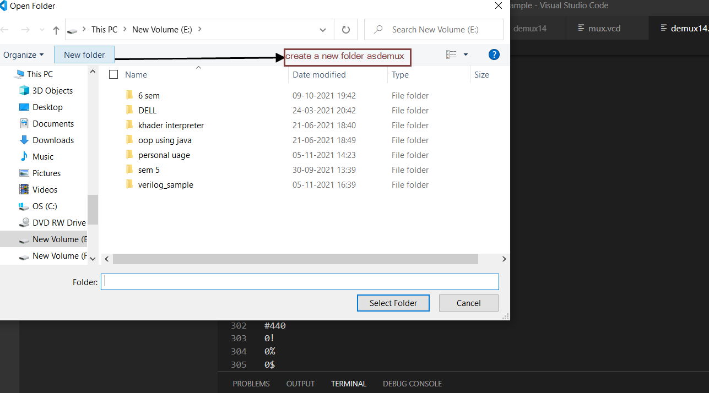709x393 pixels.
Task: Click the Back navigation arrow
Action: click(5, 30)
